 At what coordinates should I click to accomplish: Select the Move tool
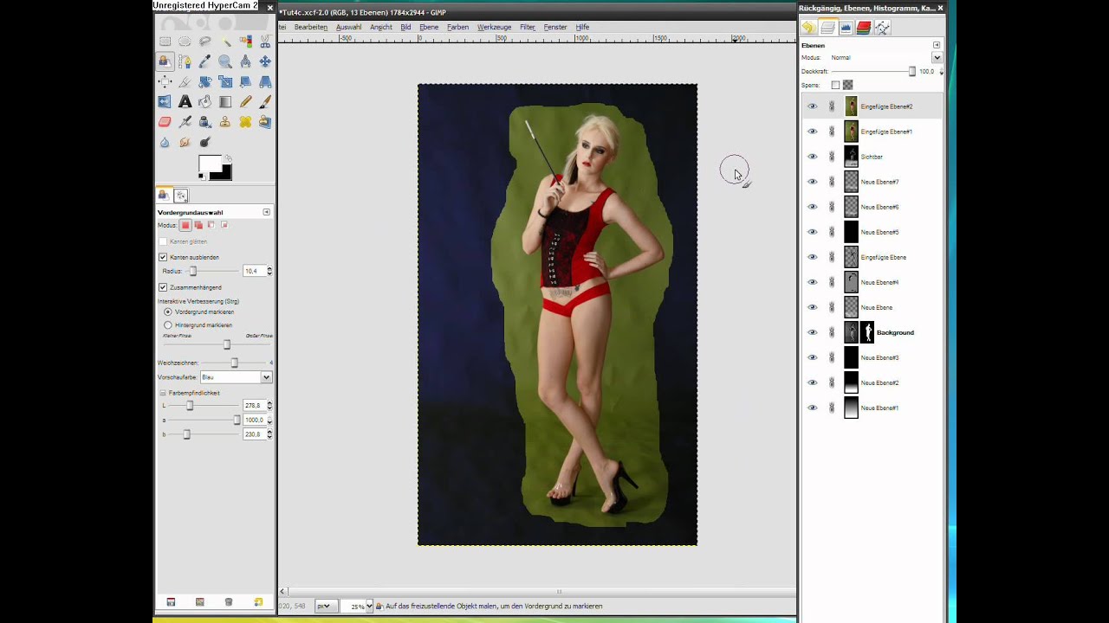(x=265, y=61)
